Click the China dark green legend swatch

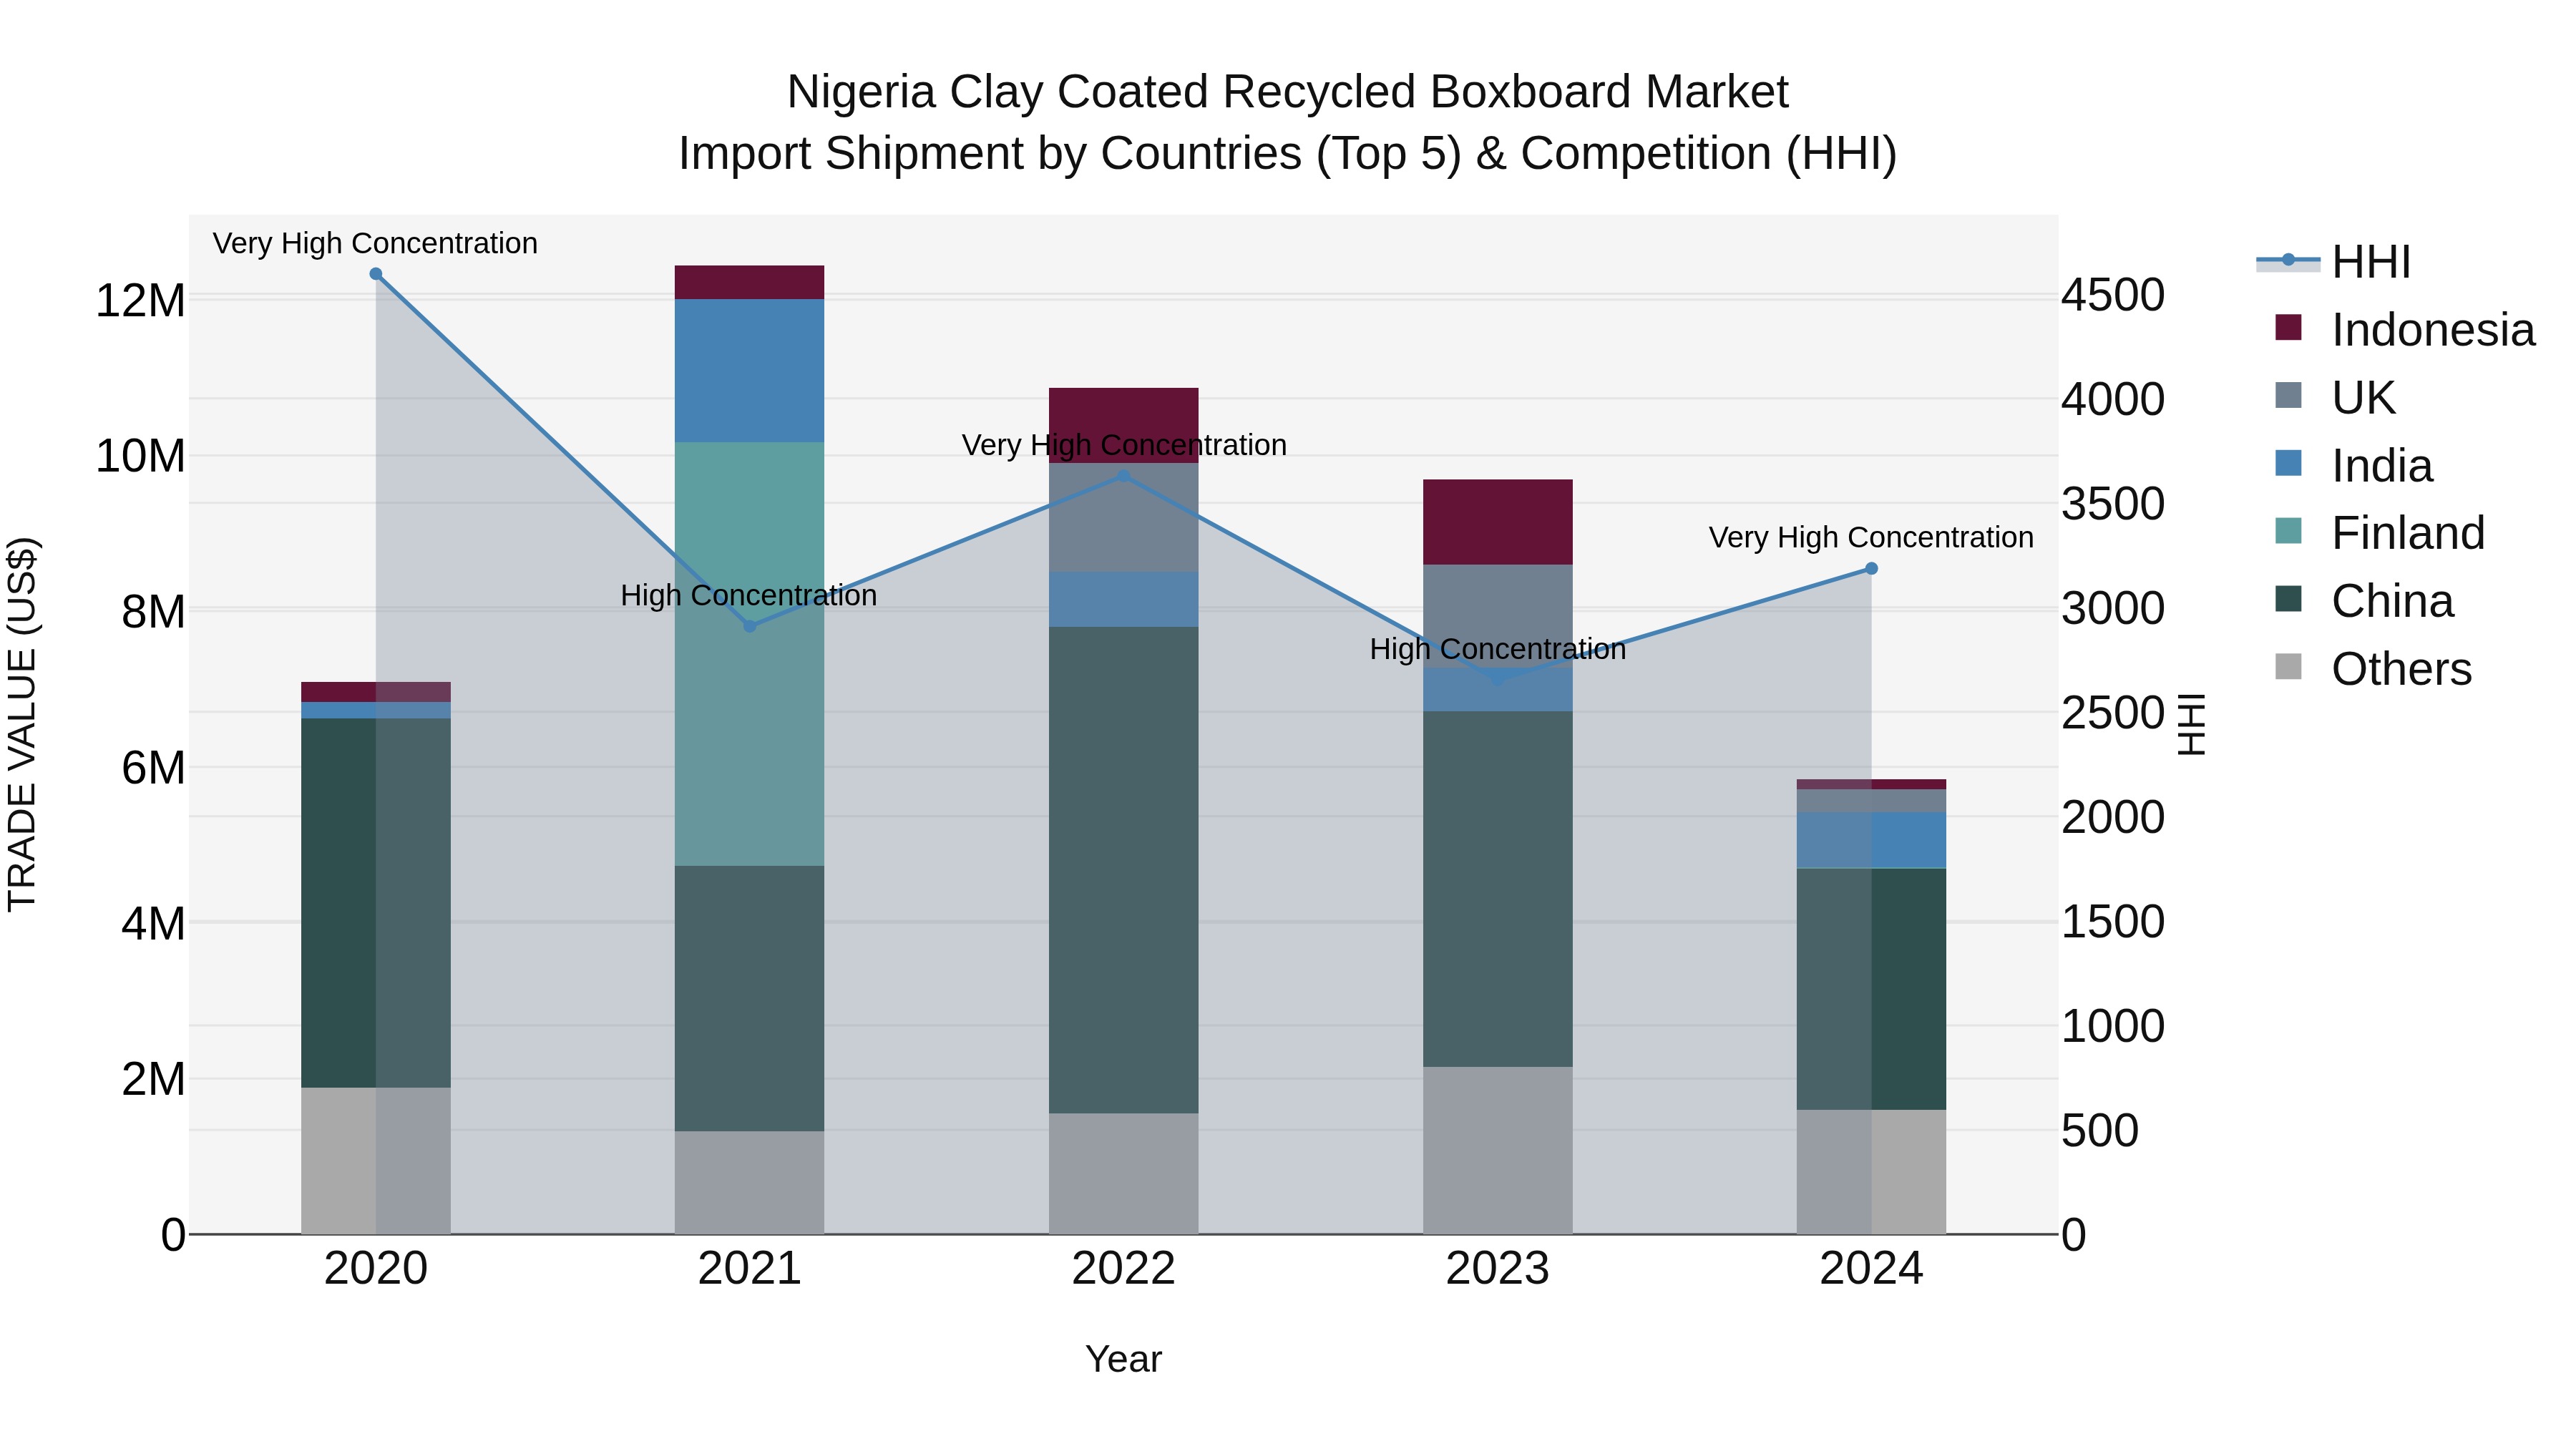pos(2288,599)
